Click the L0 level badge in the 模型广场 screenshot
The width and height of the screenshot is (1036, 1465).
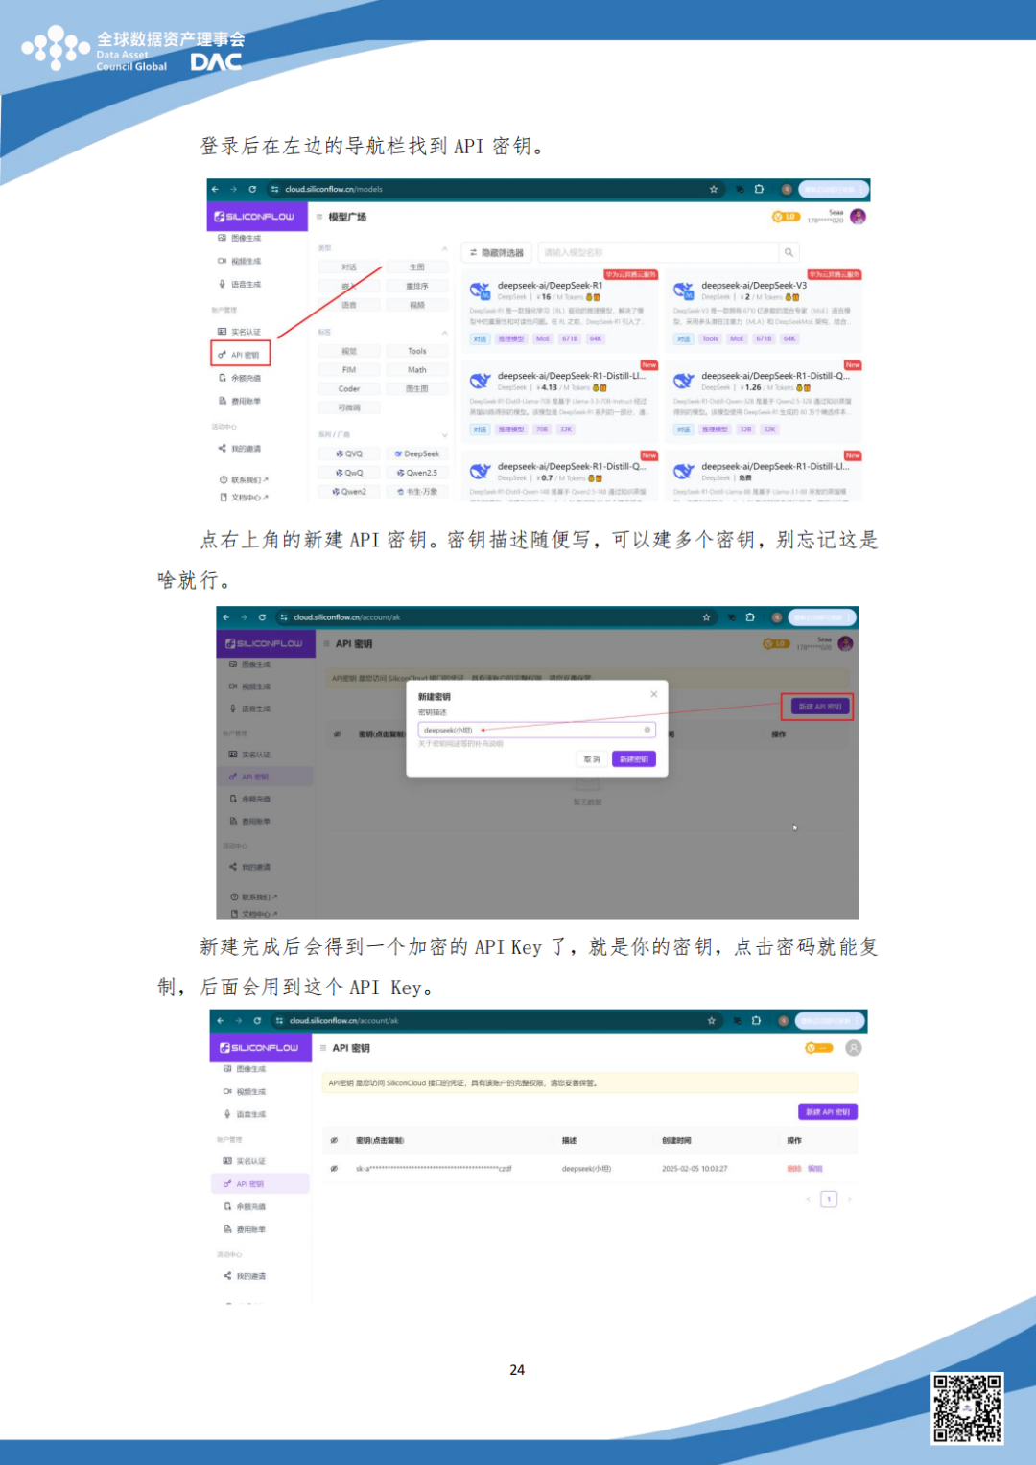coord(786,217)
